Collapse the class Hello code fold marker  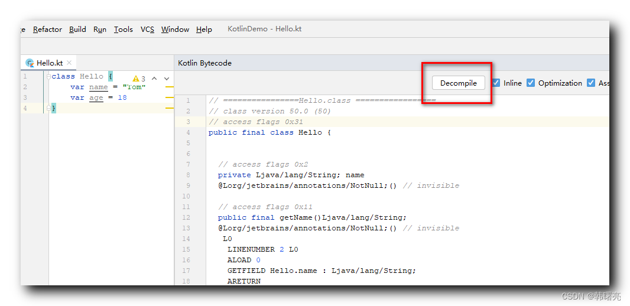click(48, 76)
